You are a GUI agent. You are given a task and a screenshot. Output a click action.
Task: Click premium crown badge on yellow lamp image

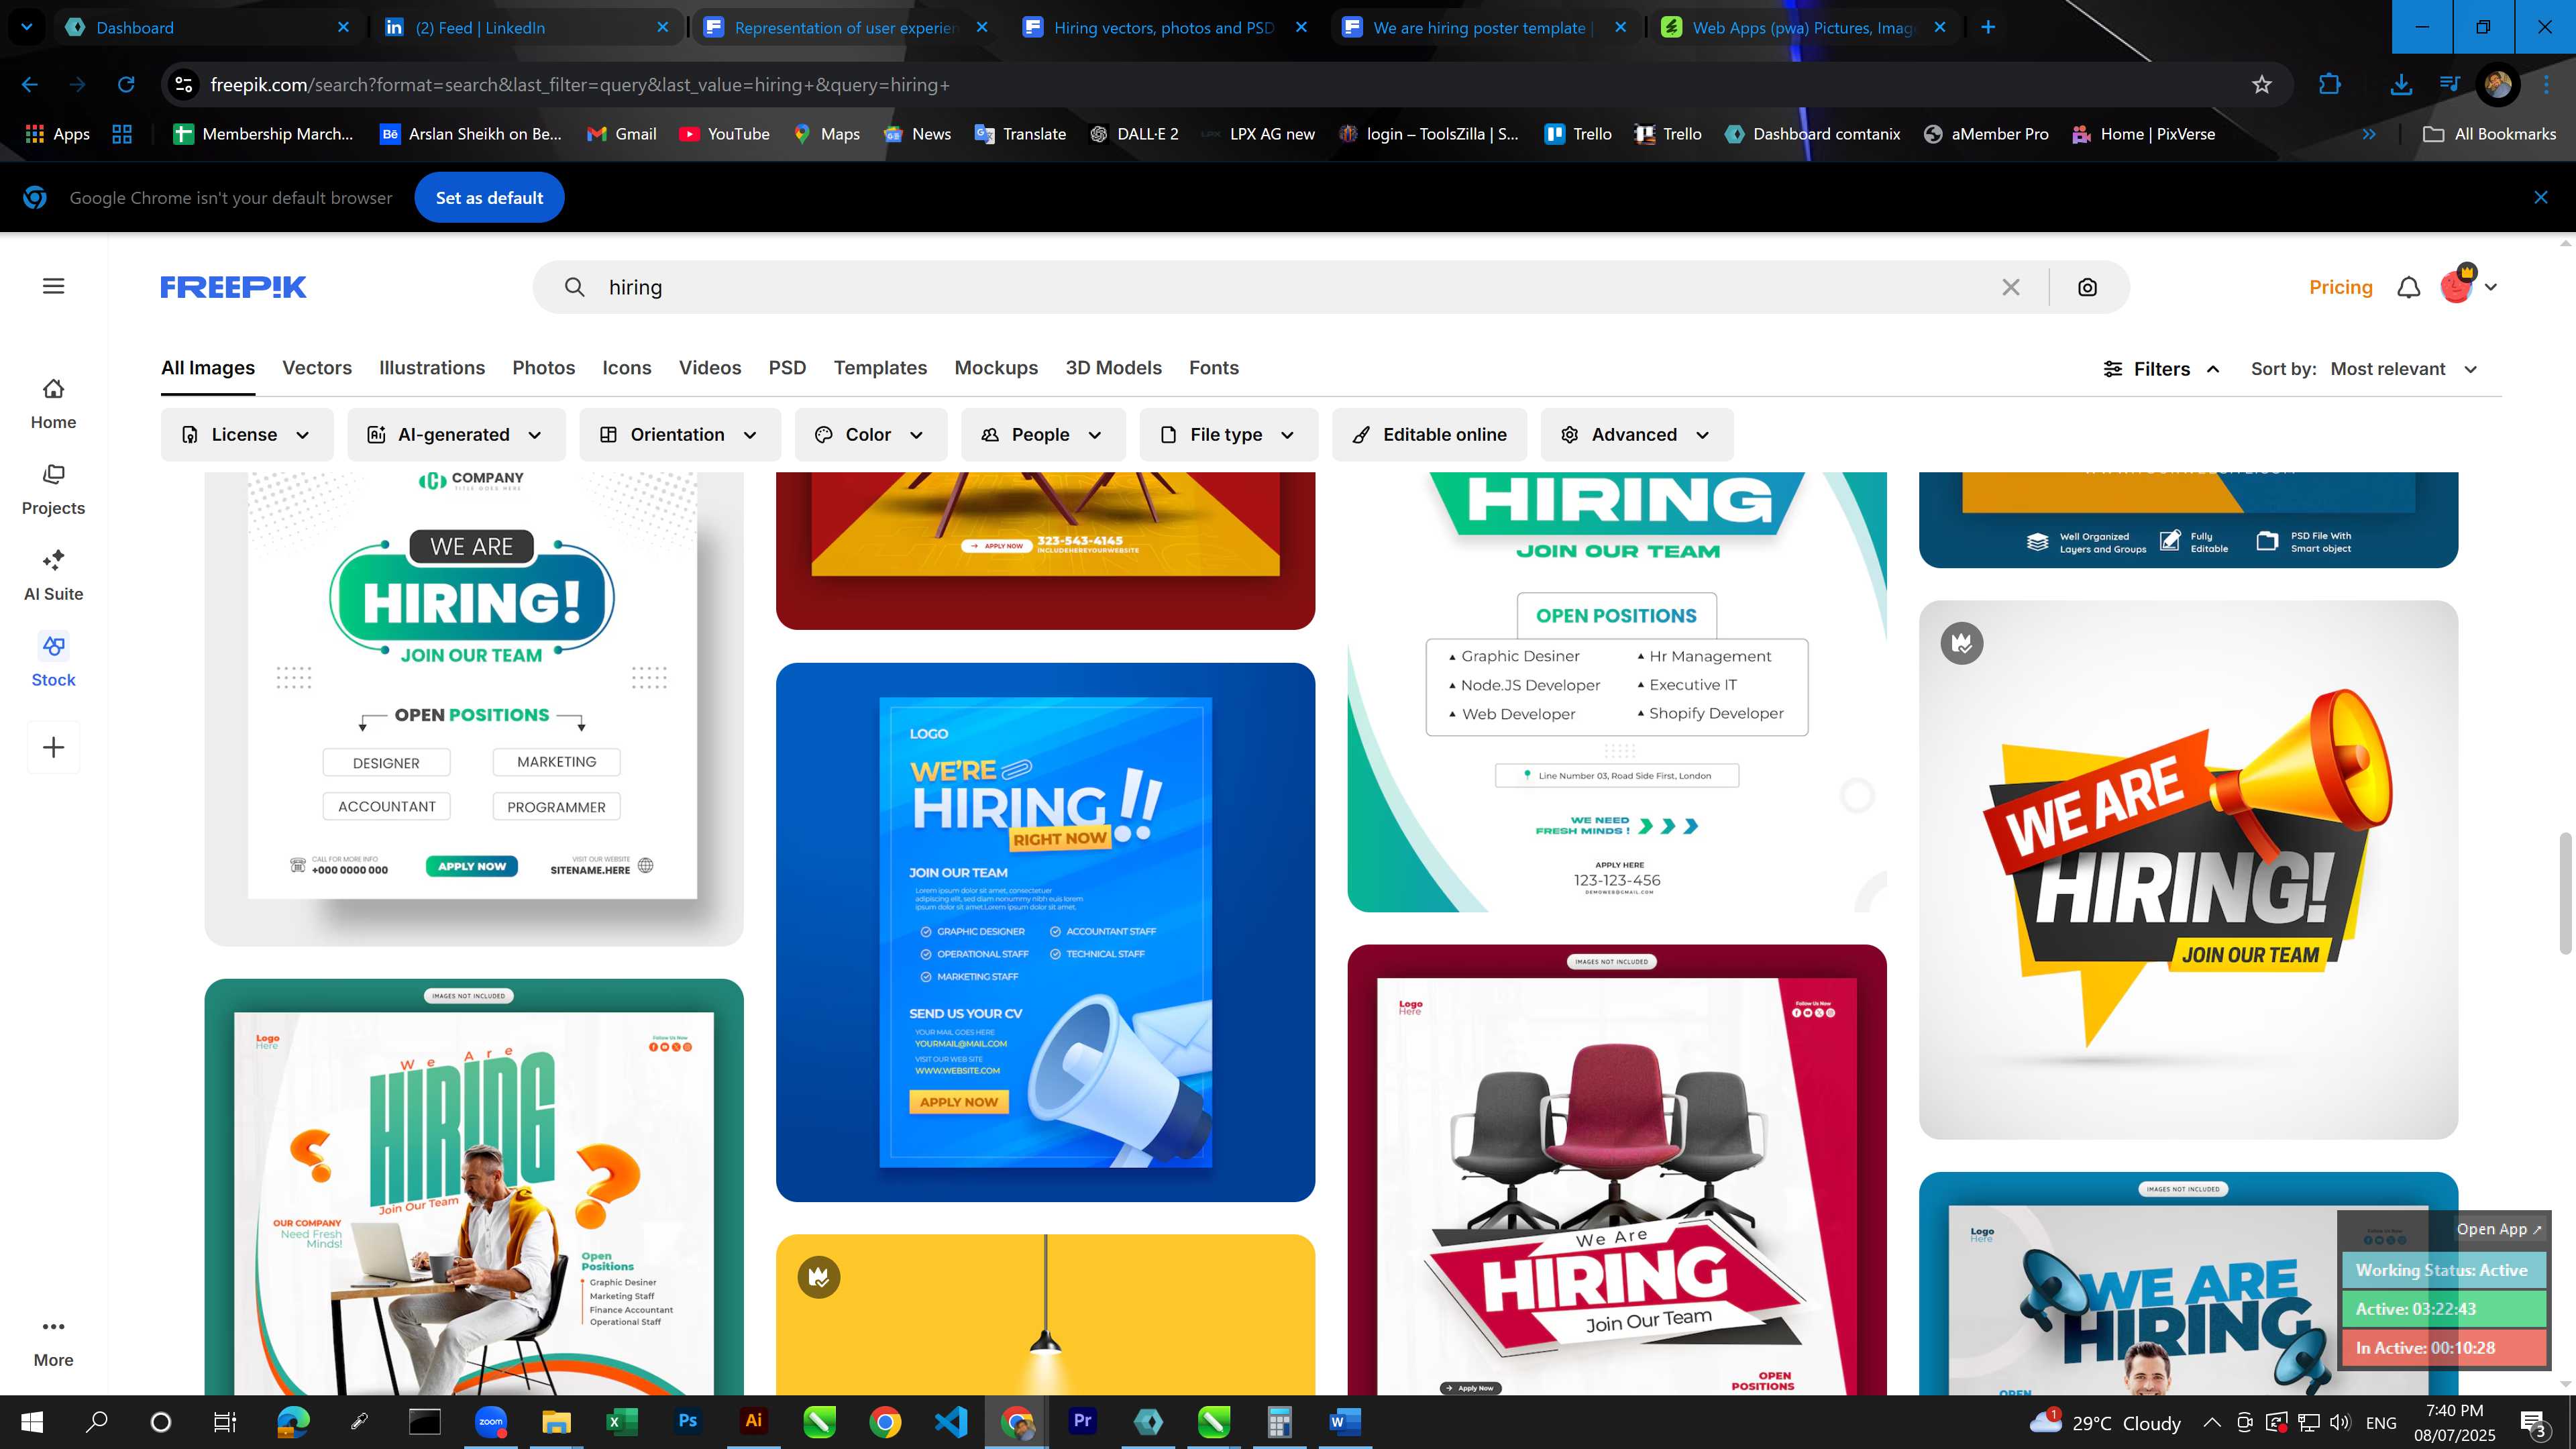click(x=819, y=1277)
